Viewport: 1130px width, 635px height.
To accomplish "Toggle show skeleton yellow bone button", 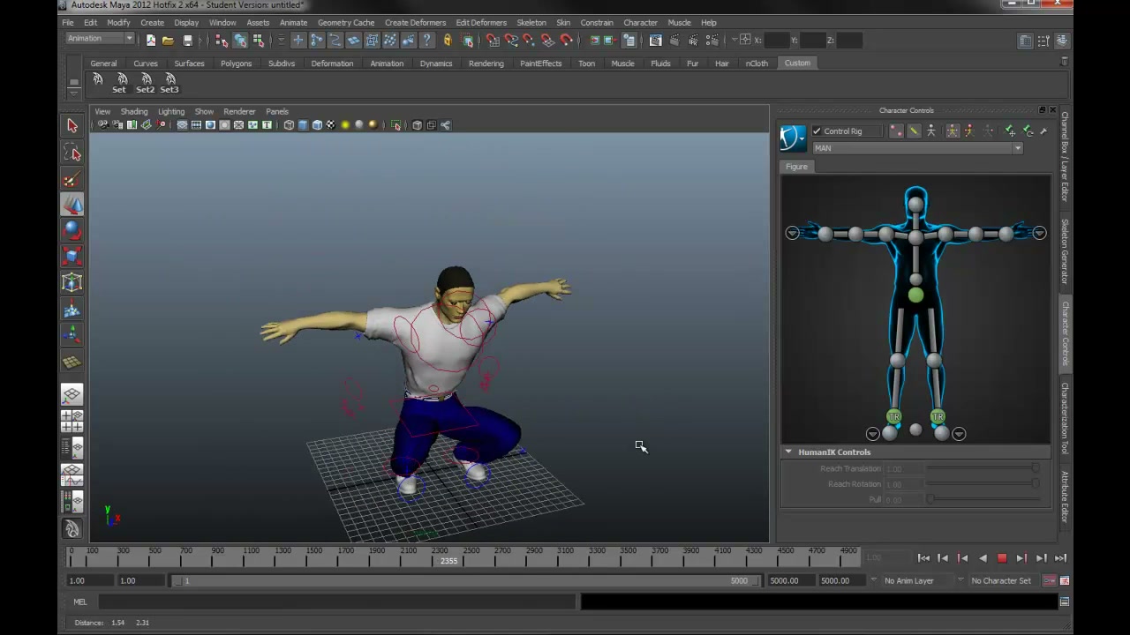I will tap(914, 131).
